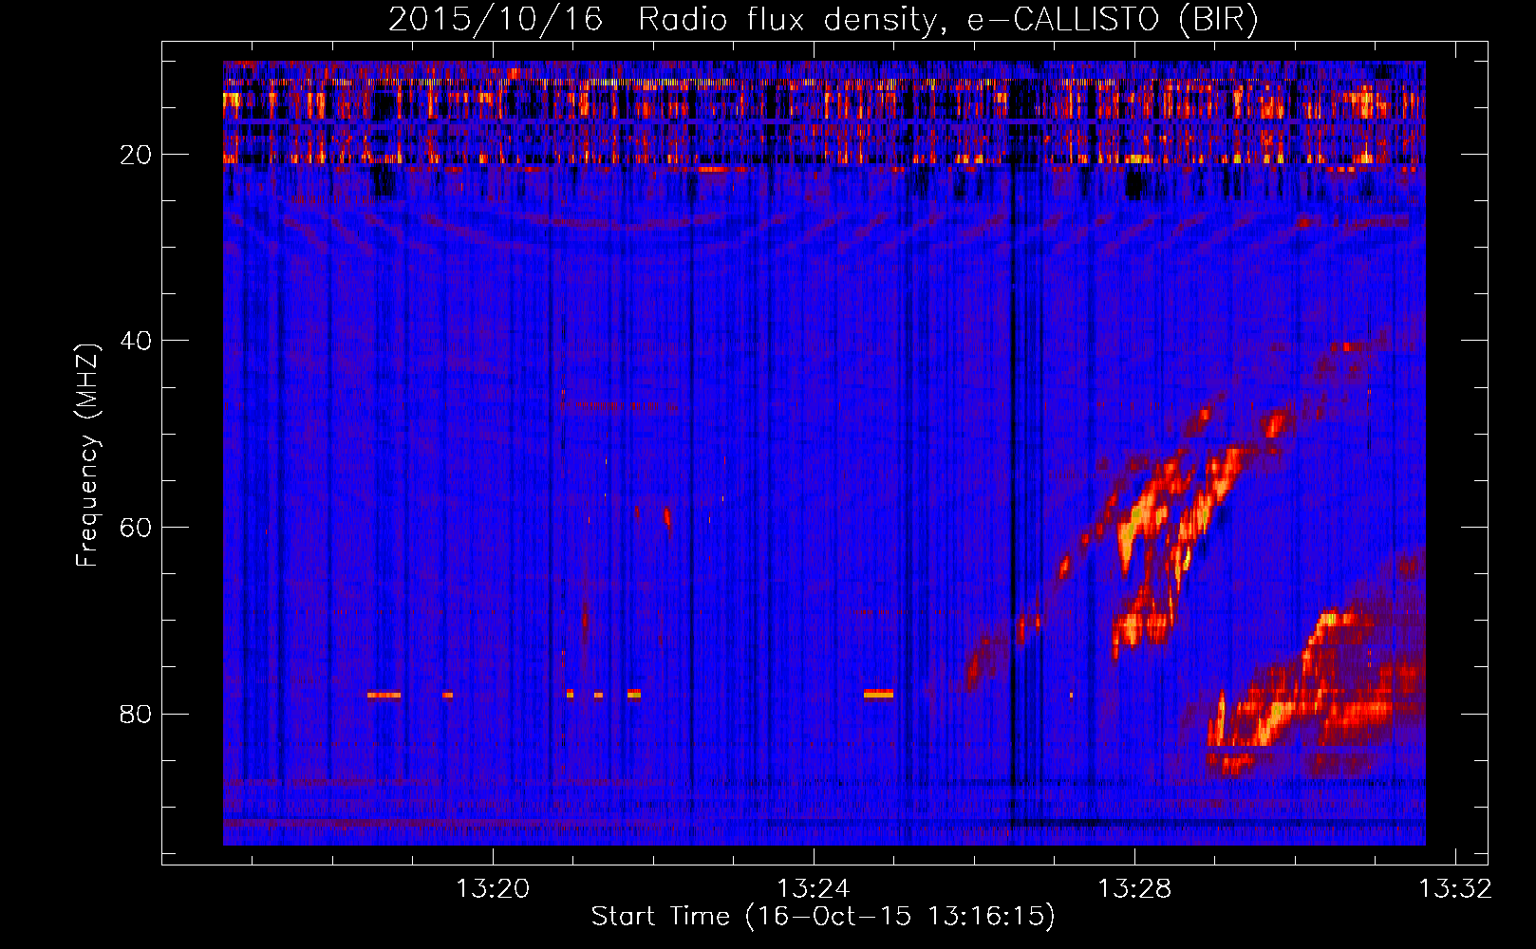The height and width of the screenshot is (949, 1536).
Task: Click the orange interference line near 13:24
Action: [x=878, y=695]
